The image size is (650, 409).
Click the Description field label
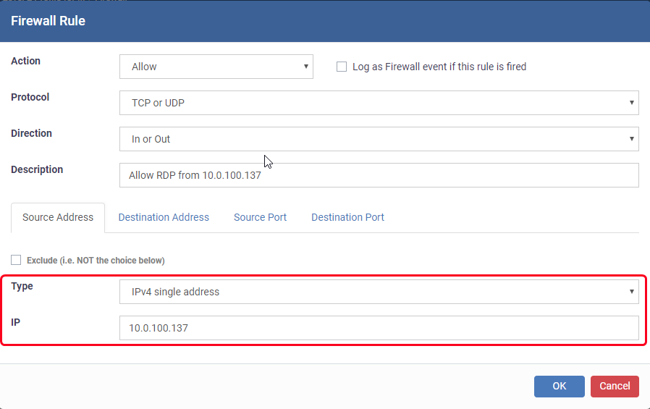pos(37,169)
